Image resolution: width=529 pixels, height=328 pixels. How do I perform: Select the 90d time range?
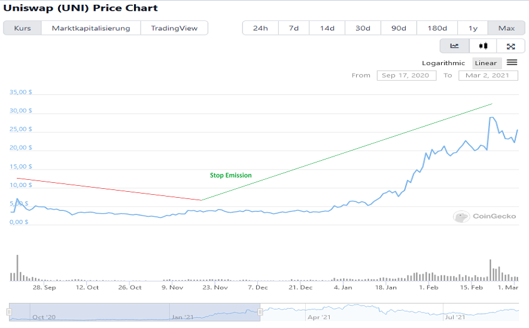pos(399,28)
